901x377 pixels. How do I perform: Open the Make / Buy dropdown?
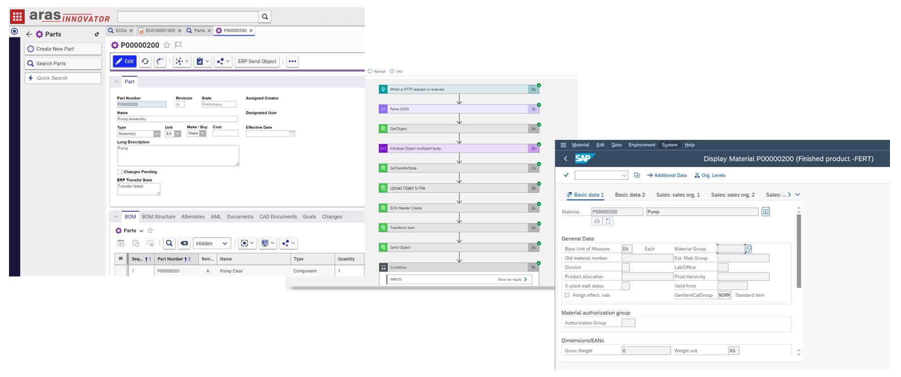pyautogui.click(x=203, y=133)
